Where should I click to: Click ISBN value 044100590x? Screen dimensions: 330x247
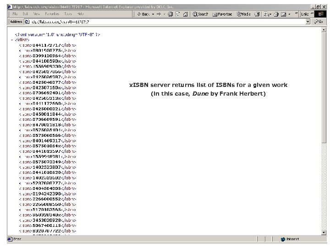coord(46,61)
